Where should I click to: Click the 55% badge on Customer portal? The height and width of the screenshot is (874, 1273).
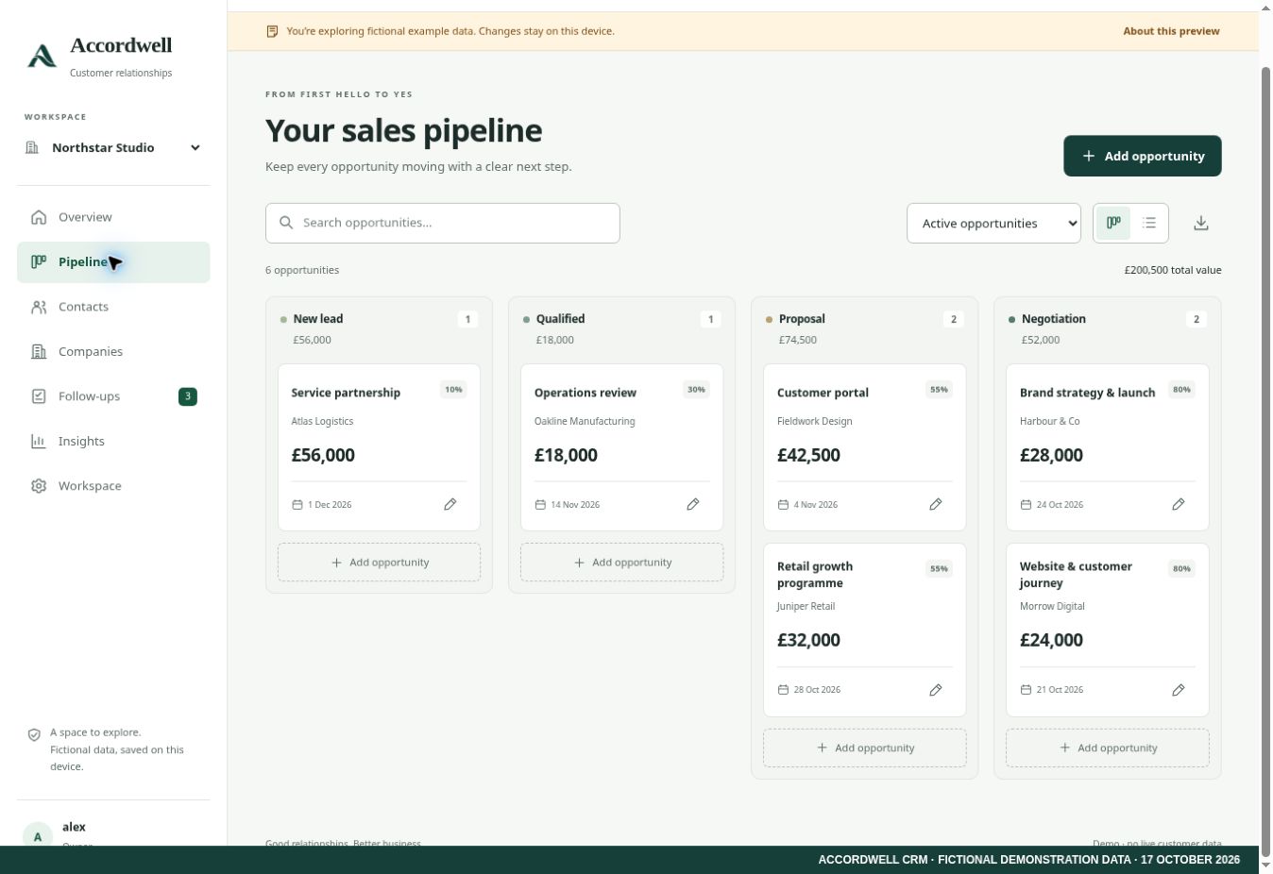coord(939,390)
